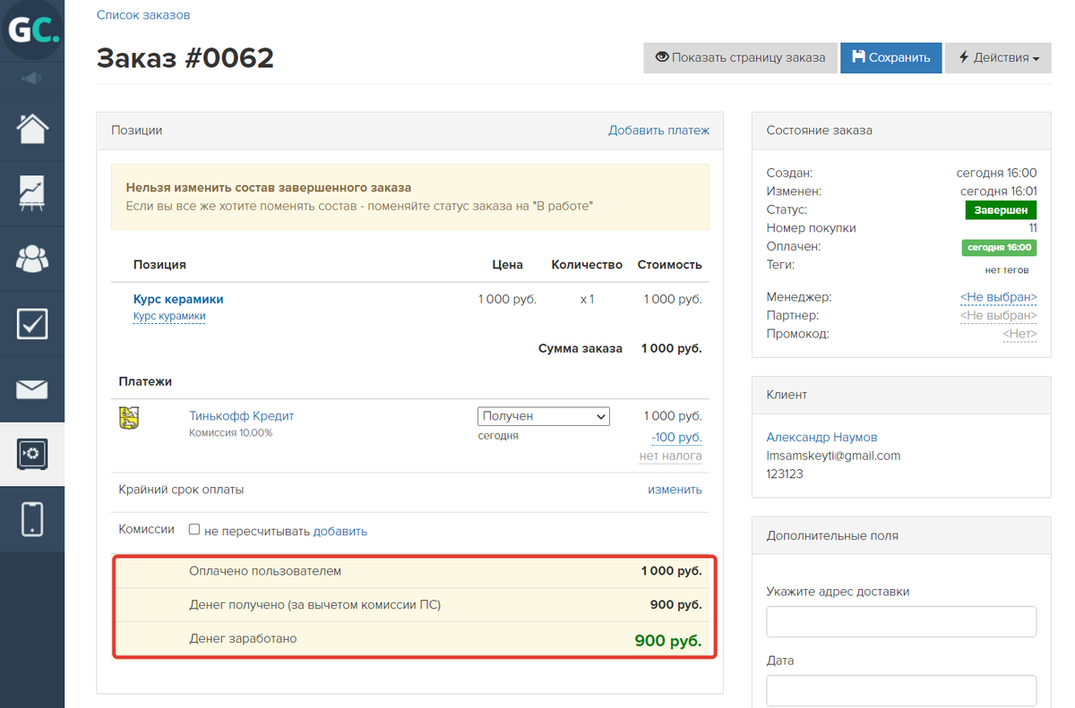Click the 'Сохранить' button

(x=890, y=58)
